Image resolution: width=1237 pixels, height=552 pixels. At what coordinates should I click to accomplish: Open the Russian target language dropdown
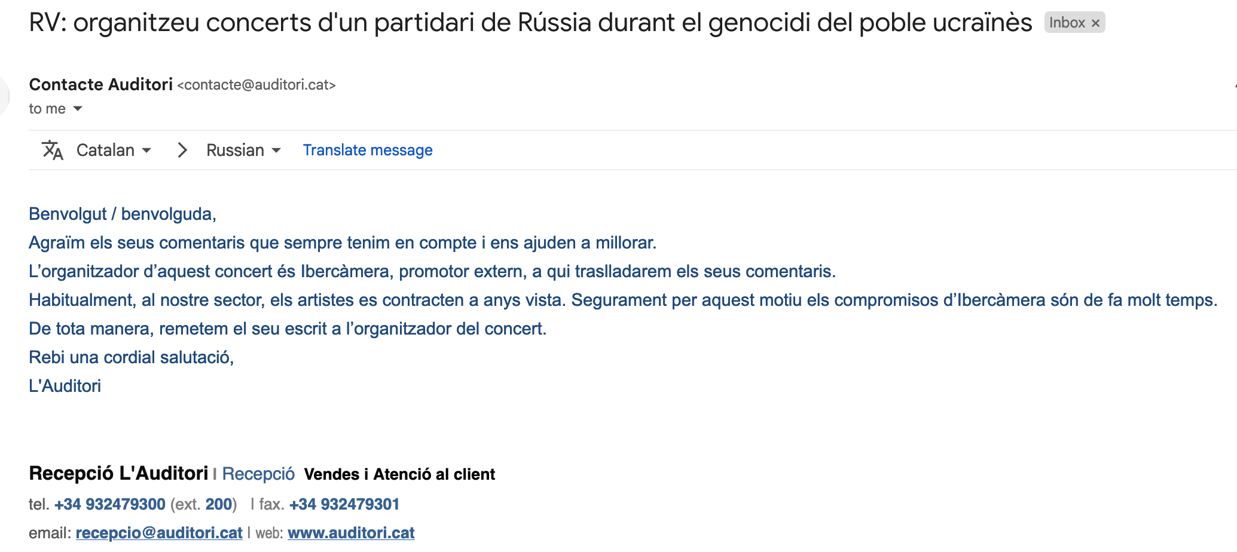[x=243, y=150]
